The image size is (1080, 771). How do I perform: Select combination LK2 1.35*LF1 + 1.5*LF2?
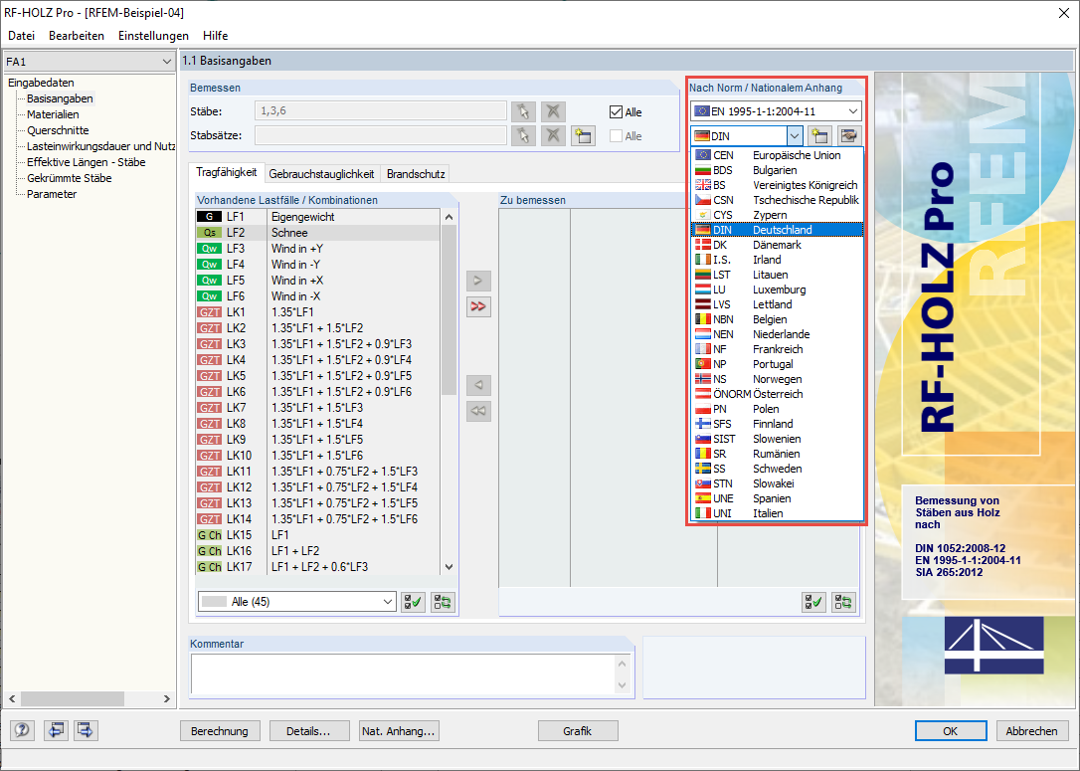click(317, 328)
